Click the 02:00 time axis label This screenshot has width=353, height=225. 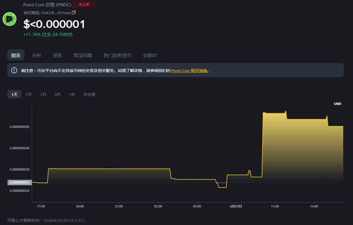tap(158, 206)
